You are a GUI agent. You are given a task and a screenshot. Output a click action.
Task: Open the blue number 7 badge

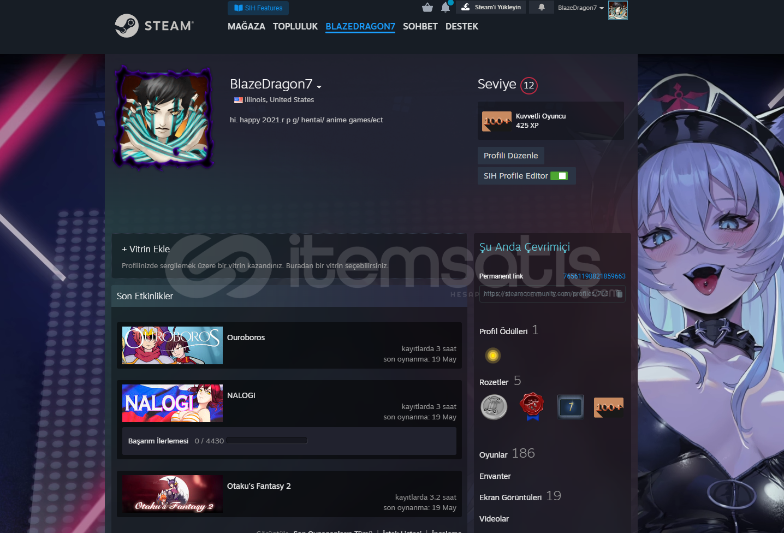pos(571,407)
